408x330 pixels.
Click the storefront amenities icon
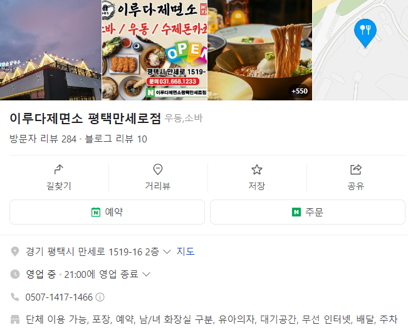(x=15, y=319)
